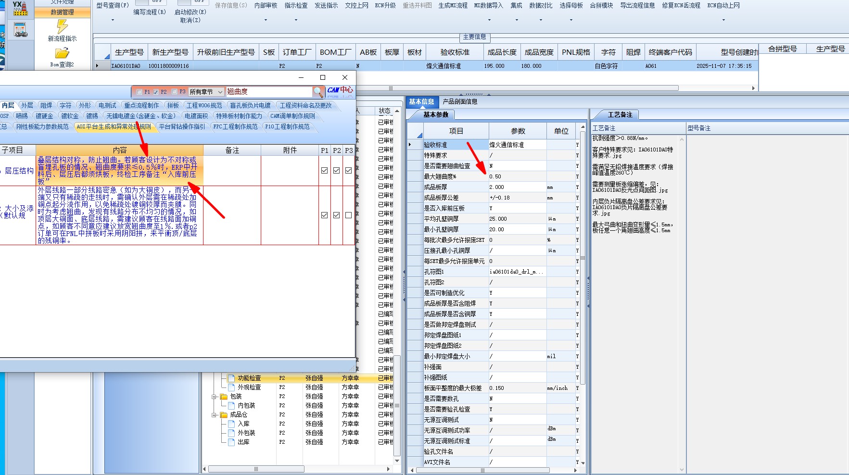Screen dimensions: 849x475
Task: Click the CAM中心 logo
Action: point(340,91)
